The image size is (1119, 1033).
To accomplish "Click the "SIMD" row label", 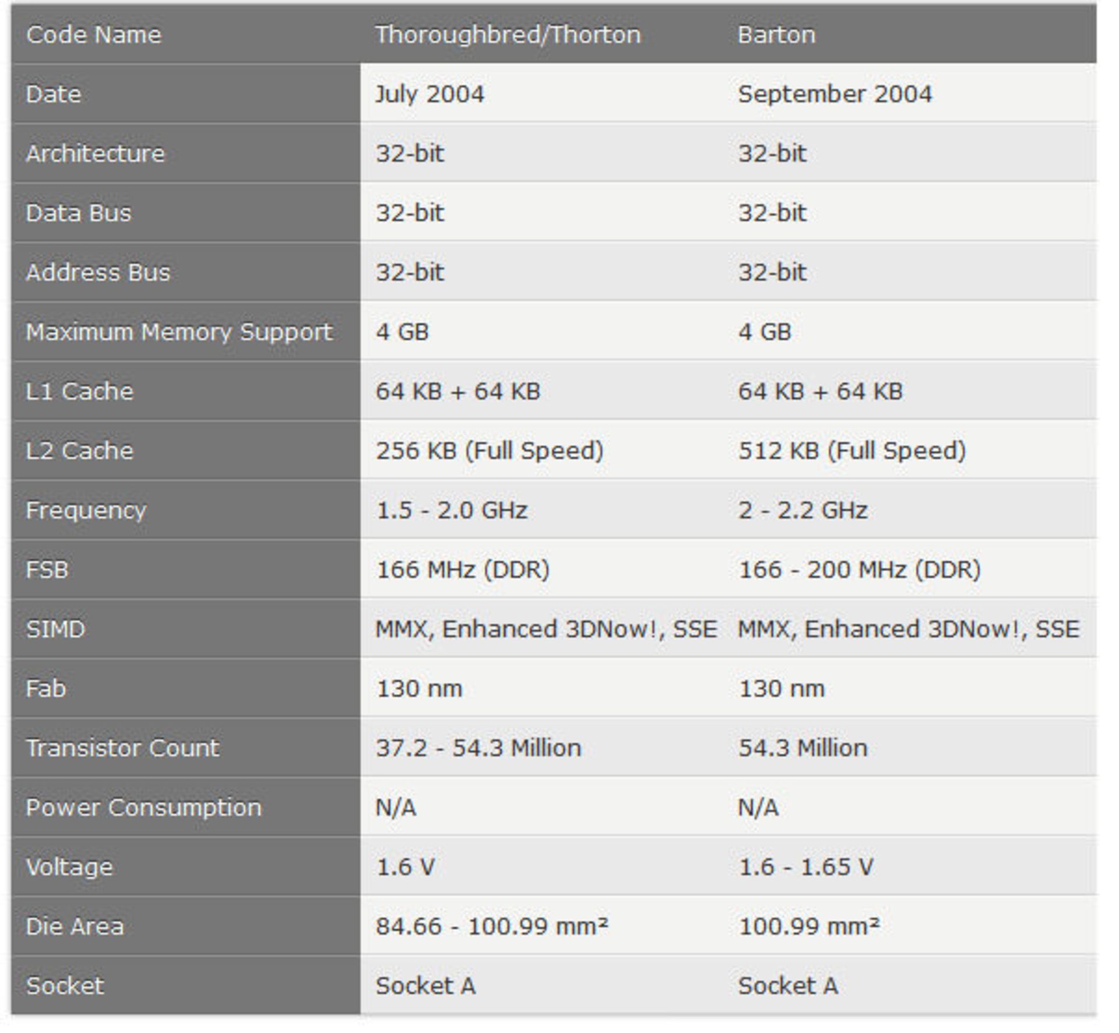I will tap(55, 629).
